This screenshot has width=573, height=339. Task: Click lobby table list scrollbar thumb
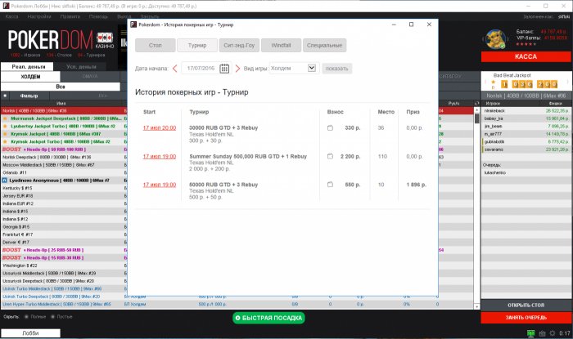pyautogui.click(x=476, y=118)
